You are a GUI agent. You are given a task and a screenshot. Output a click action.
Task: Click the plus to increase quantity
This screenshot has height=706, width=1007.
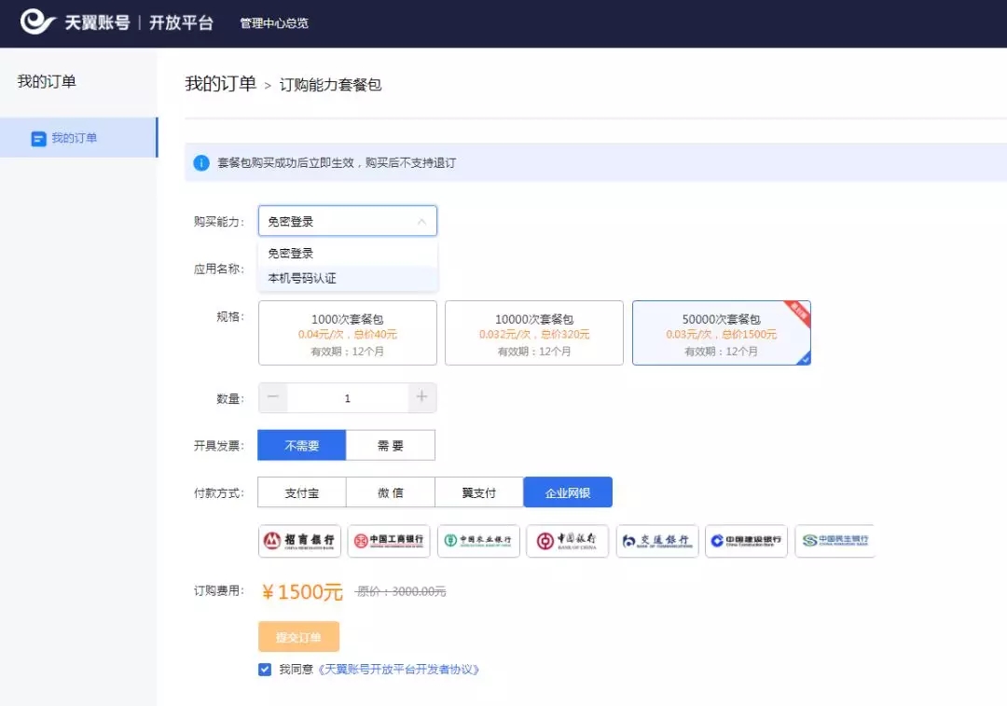[421, 397]
